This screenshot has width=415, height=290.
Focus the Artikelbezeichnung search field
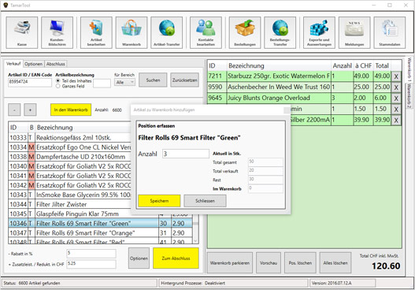tap(102, 84)
